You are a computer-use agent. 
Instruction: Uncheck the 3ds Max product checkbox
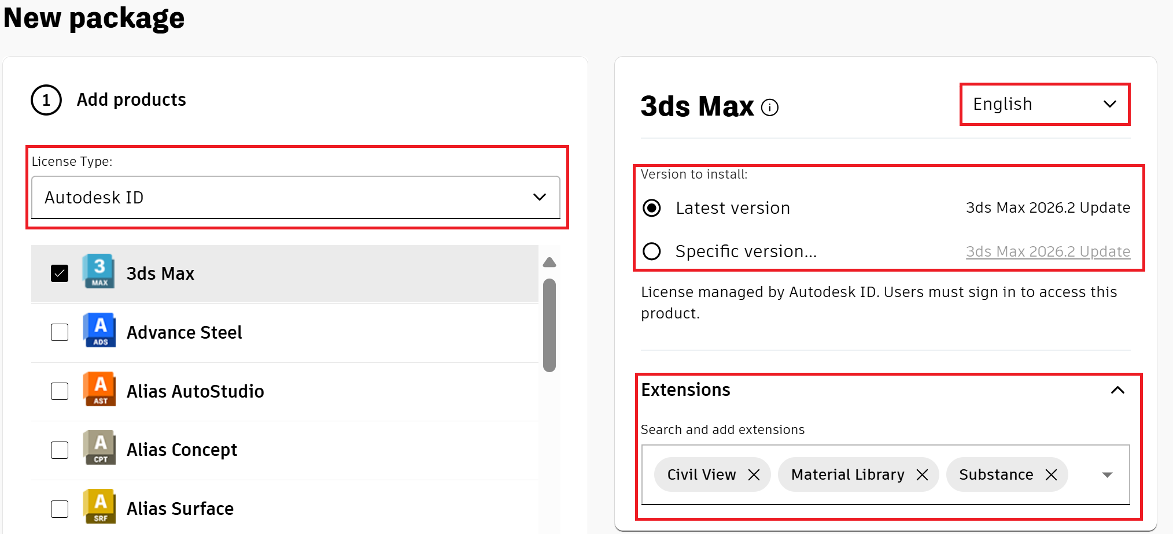[x=60, y=273]
